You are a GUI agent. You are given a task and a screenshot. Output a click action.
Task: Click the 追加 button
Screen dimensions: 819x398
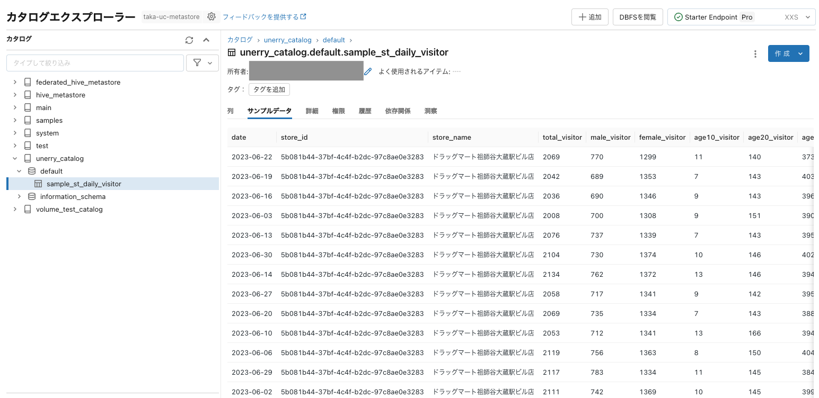coord(589,16)
